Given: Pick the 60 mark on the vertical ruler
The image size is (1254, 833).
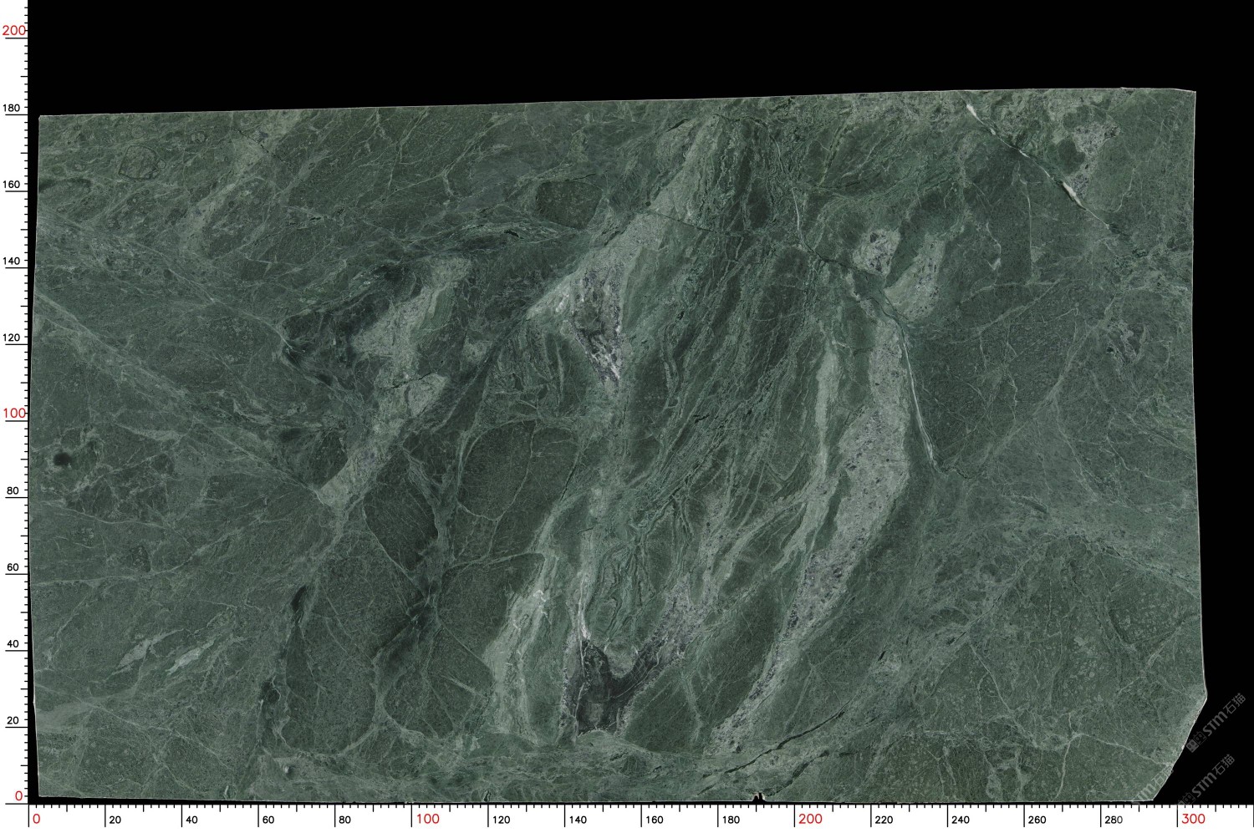Looking at the screenshot, I should pyautogui.click(x=13, y=567).
